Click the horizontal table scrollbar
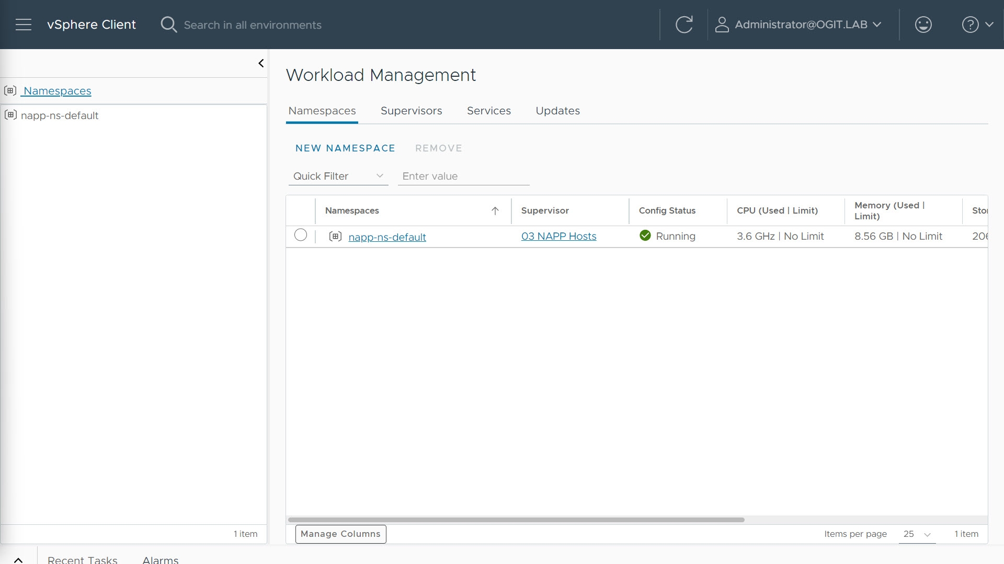Viewport: 1004px width, 564px height. tap(516, 520)
